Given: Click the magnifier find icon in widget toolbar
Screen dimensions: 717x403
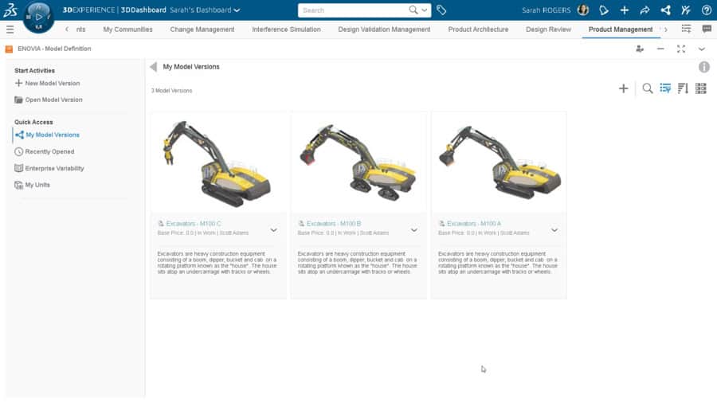Looking at the screenshot, I should [648, 88].
